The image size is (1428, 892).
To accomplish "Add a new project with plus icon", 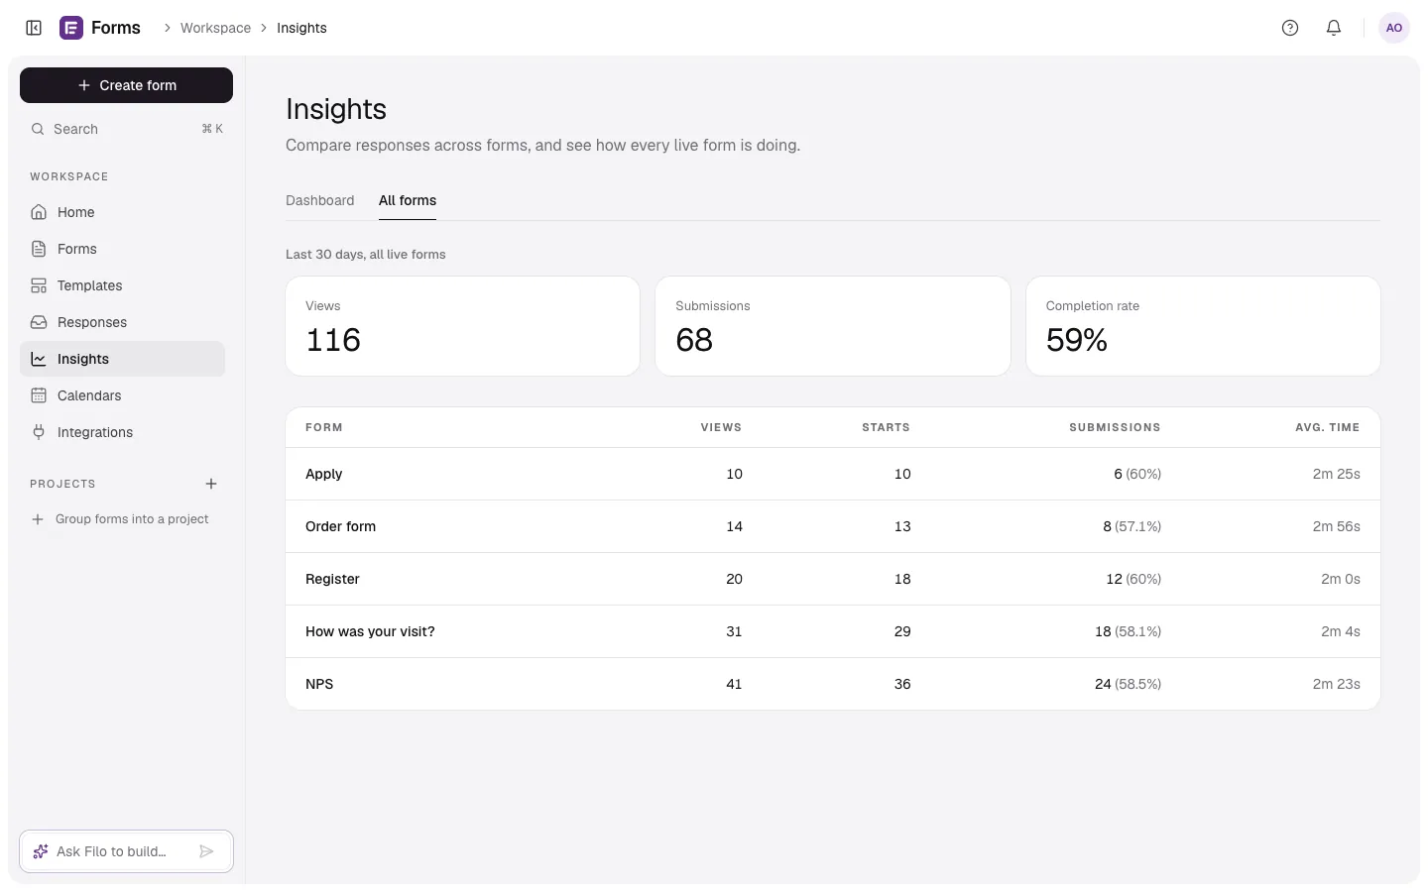I will (211, 484).
